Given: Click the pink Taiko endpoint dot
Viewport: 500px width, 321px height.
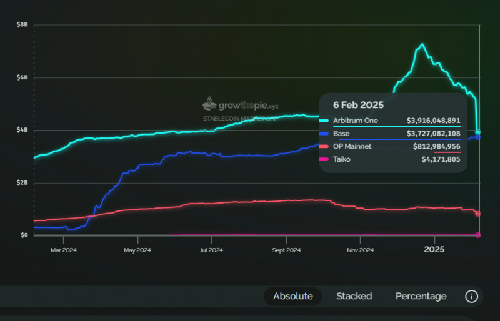Looking at the screenshot, I should click(x=477, y=235).
